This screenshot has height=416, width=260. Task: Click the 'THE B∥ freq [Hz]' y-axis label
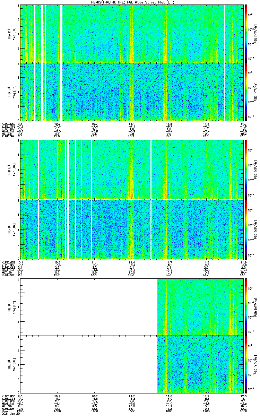11,364
